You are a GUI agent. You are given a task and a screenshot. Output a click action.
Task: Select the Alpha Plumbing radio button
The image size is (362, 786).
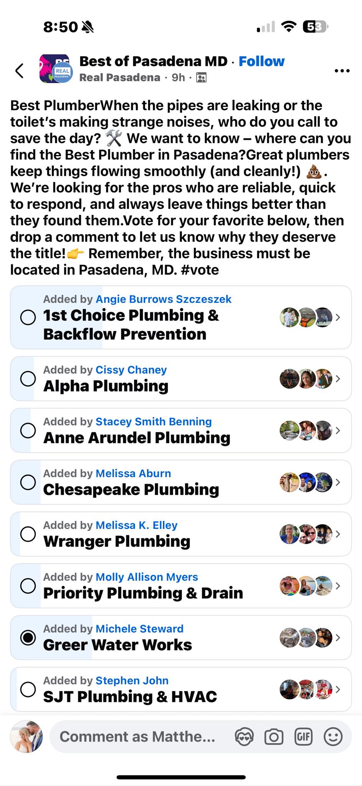point(28,379)
